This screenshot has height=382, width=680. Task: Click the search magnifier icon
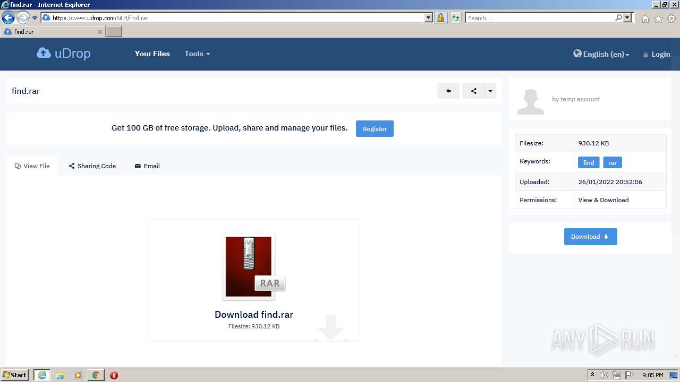[x=618, y=18]
